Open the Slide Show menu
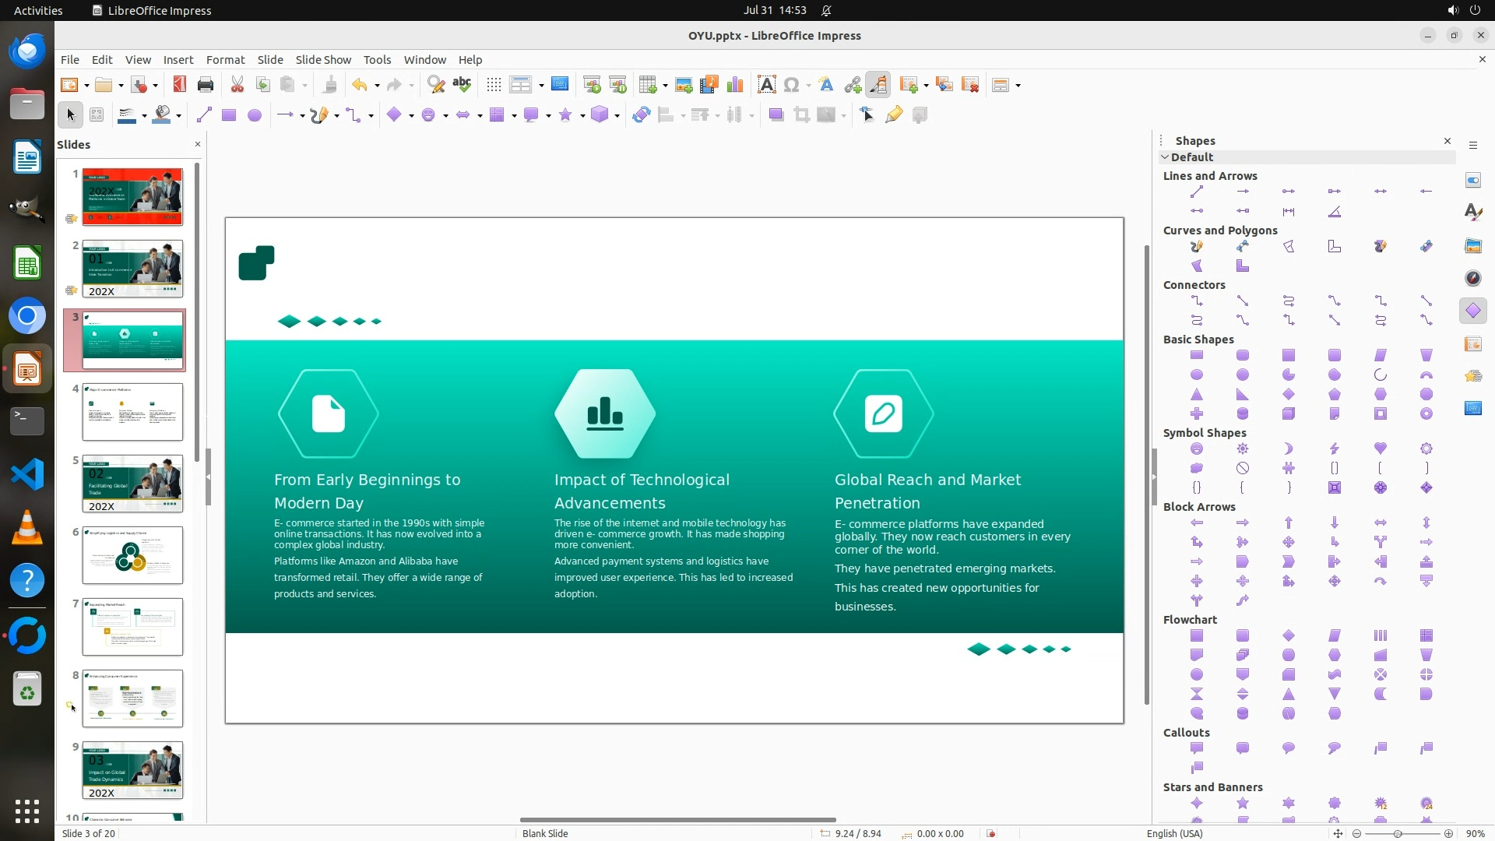Image resolution: width=1495 pixels, height=841 pixels. point(323,60)
